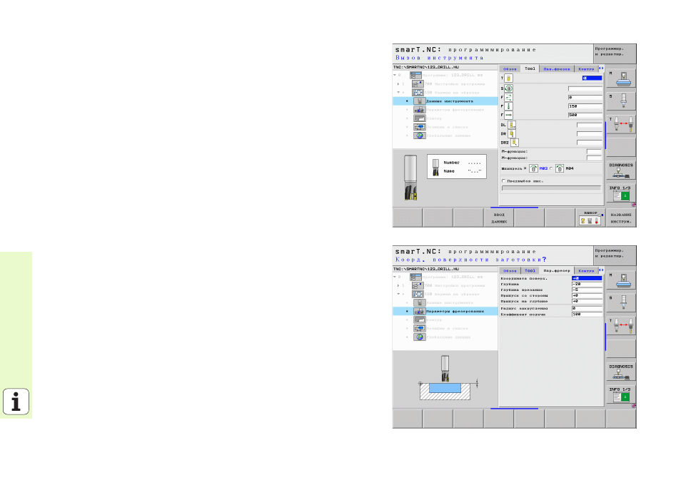
Task: Click M machine key in milling parameters screen
Action: (621, 280)
